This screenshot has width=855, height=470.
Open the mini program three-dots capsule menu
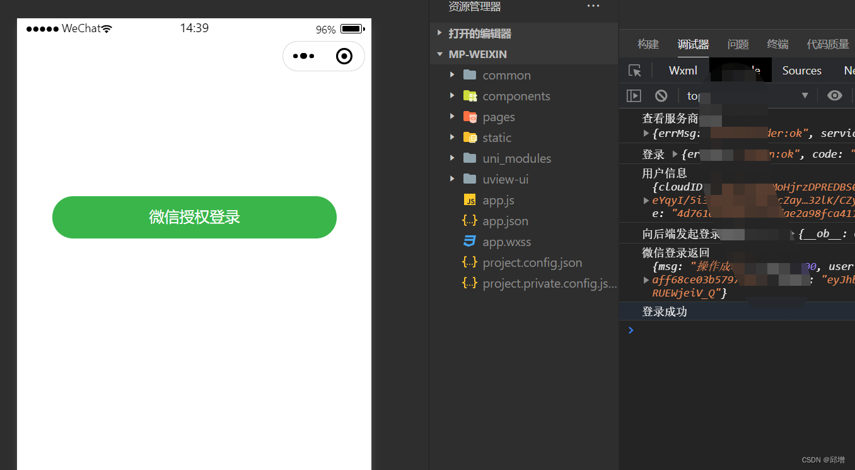(x=303, y=56)
